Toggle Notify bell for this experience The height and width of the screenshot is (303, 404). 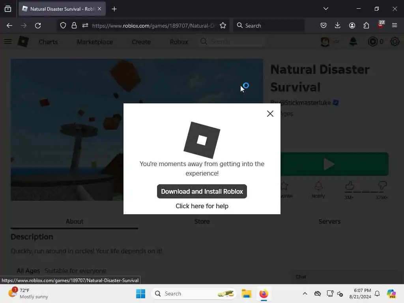coord(318,190)
